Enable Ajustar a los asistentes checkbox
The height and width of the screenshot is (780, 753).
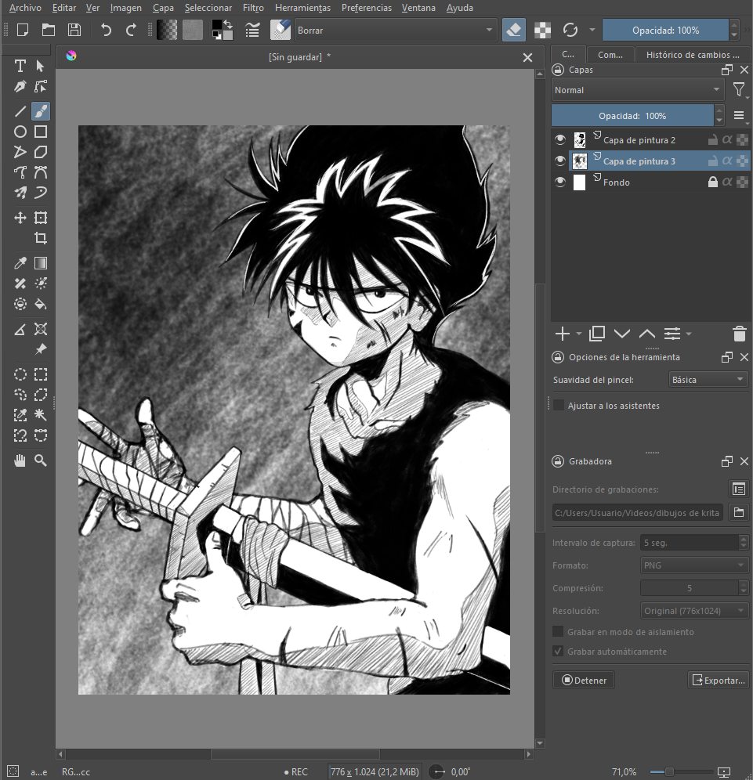559,406
